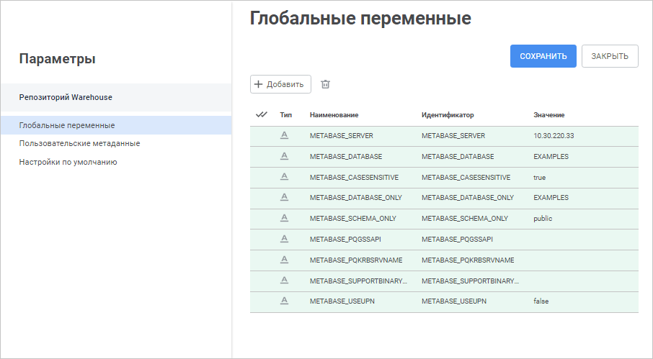The height and width of the screenshot is (359, 653).
Task: Click the type icon for METABASE_PQKRBSRVNAME
Action: 284,260
